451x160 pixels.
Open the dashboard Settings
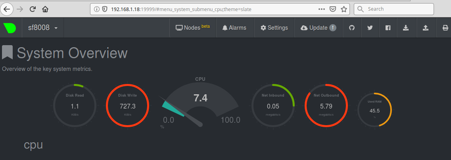pos(274,28)
